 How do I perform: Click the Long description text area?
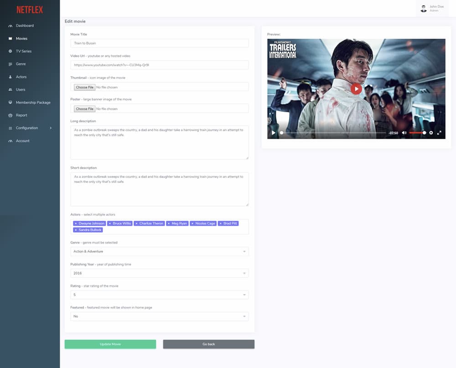tap(159, 142)
